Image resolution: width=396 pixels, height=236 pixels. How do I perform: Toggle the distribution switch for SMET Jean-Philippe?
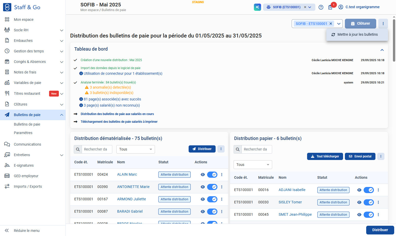pos(369,215)
